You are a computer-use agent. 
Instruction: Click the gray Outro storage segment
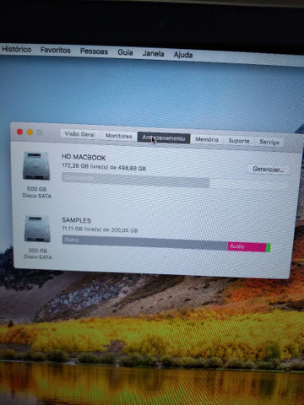pos(144,242)
